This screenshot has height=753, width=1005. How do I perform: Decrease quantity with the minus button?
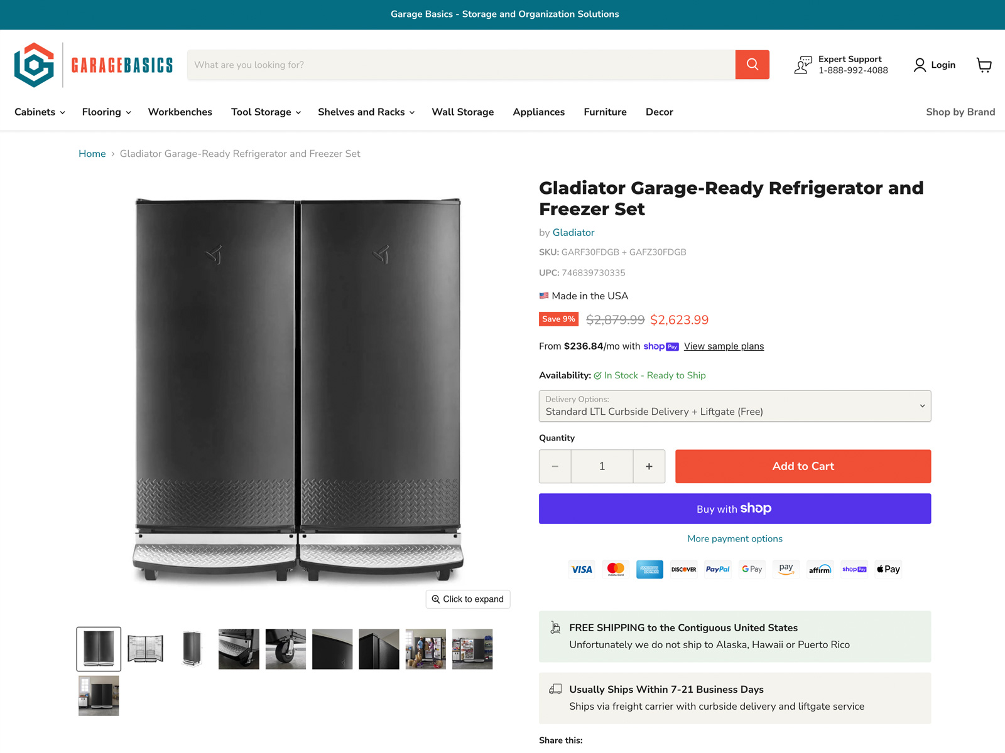(x=555, y=466)
